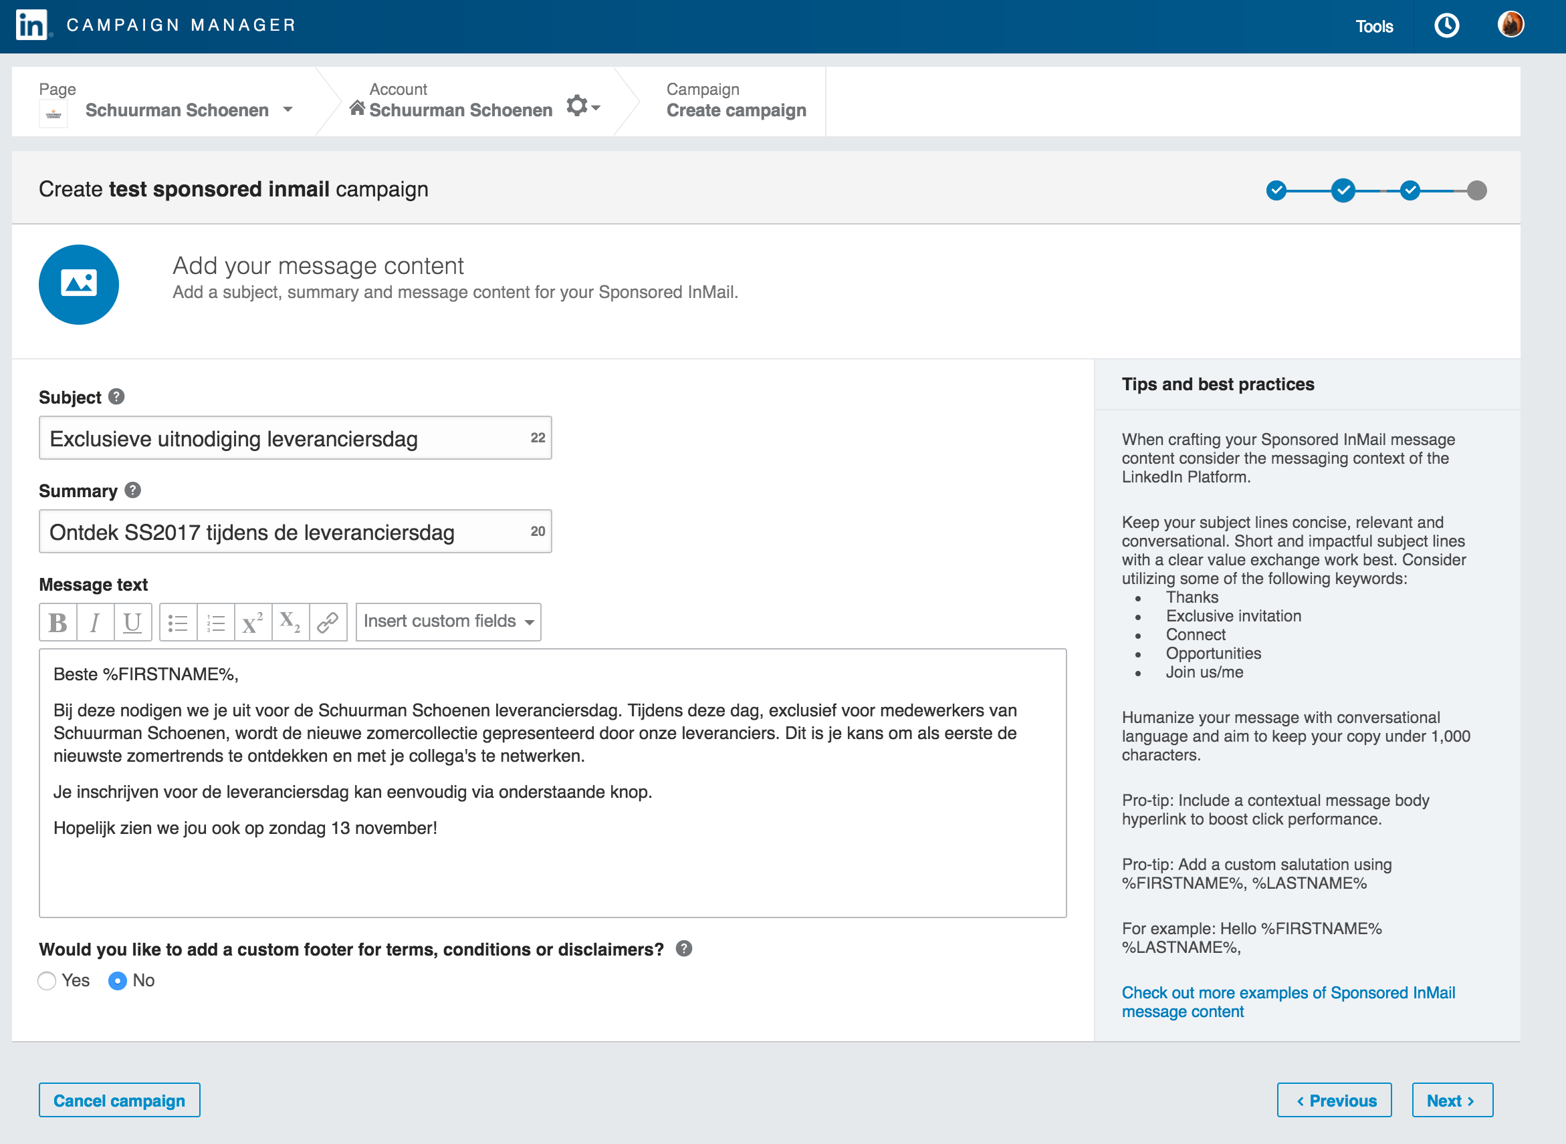Open more Sponsored InMail examples link
1566x1144 pixels.
pos(1287,1002)
